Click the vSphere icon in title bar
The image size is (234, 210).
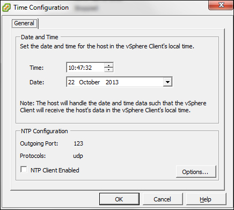click(6, 8)
